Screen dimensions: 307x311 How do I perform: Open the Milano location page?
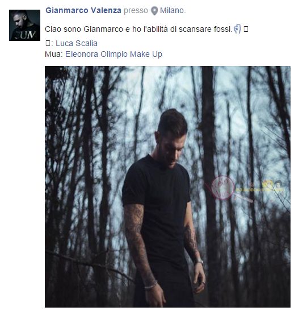pyautogui.click(x=172, y=10)
